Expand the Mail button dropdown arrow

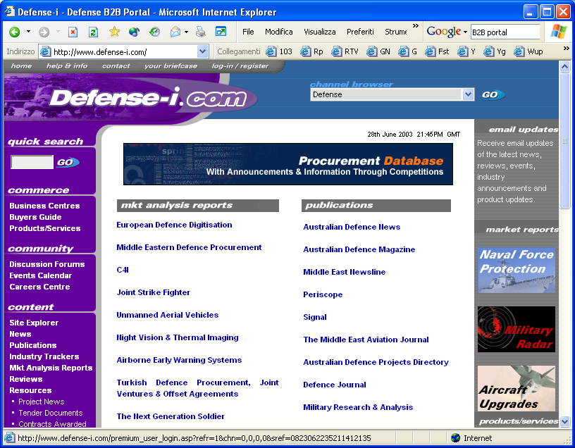pos(186,32)
